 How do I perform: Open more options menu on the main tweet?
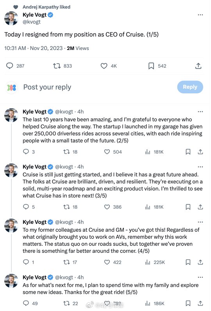point(200,15)
